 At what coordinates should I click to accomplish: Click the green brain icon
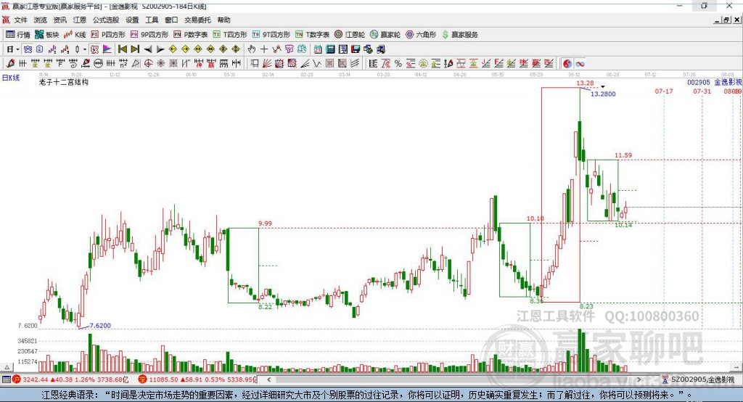pos(301,49)
